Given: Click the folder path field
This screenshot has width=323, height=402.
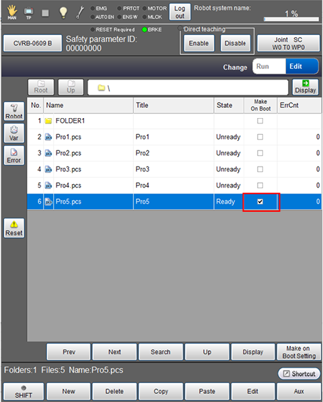Looking at the screenshot, I should [x=188, y=88].
